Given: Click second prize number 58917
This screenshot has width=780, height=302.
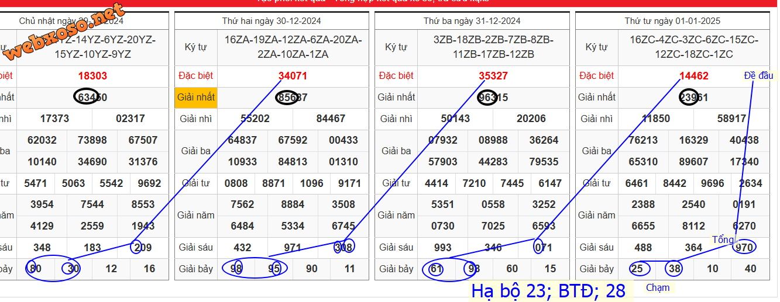Looking at the screenshot, I should [731, 119].
